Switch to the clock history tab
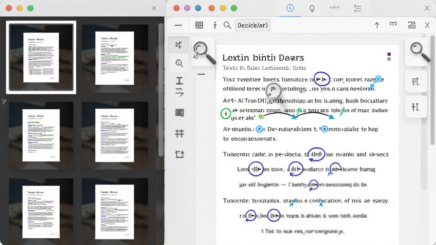The height and width of the screenshot is (245, 436). click(290, 8)
